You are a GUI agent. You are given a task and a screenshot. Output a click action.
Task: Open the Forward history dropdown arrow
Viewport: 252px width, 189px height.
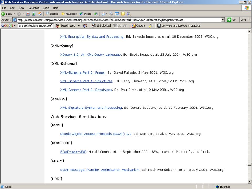coord(23,14)
